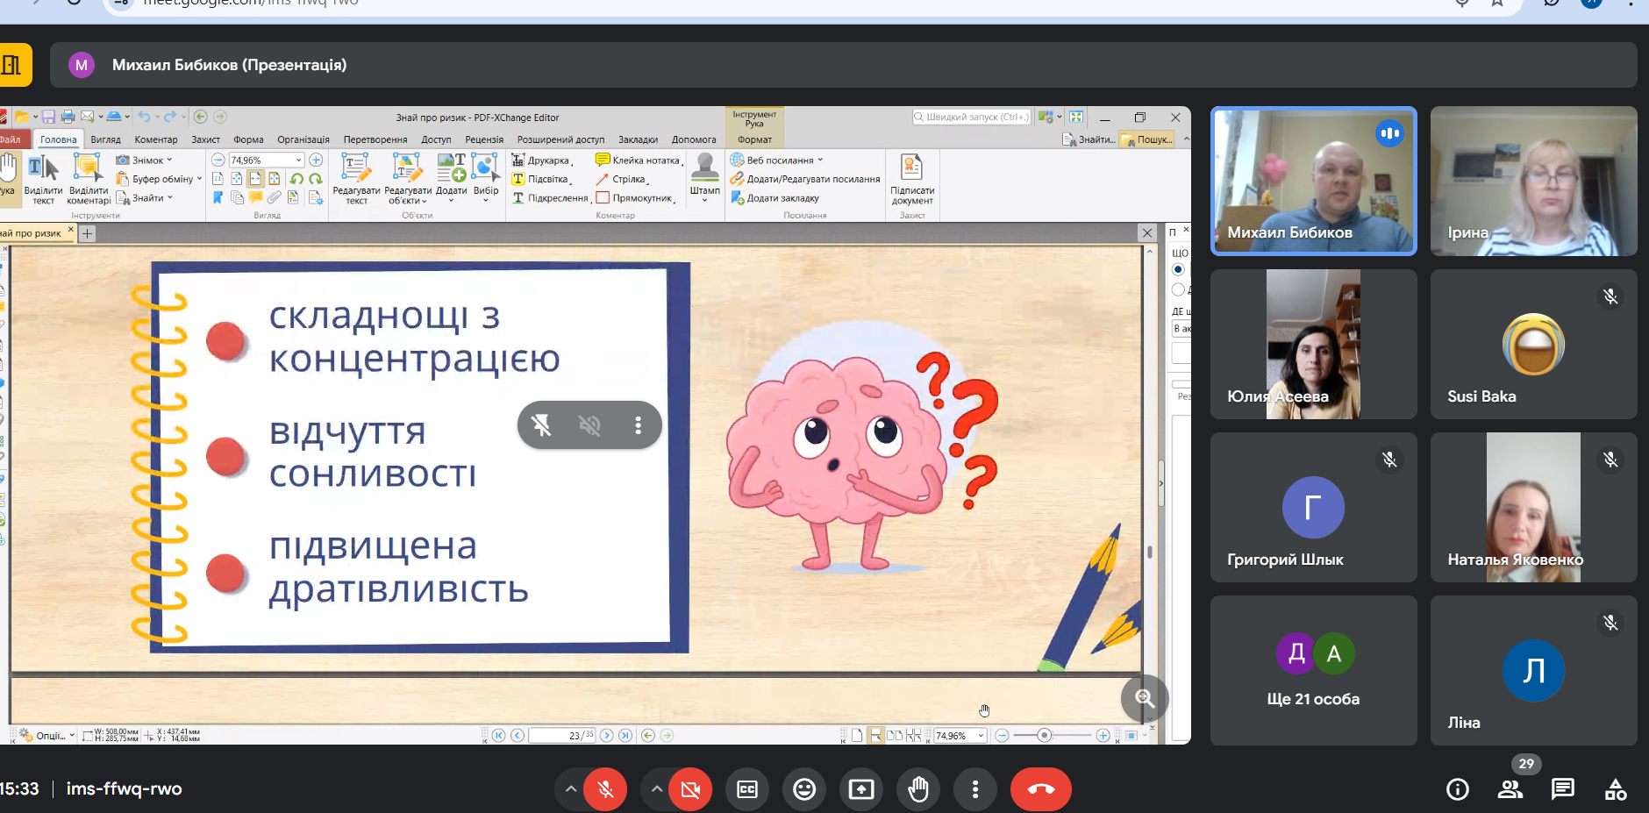The width and height of the screenshot is (1649, 813).
Task: Turn on closed captions
Action: coord(747,789)
